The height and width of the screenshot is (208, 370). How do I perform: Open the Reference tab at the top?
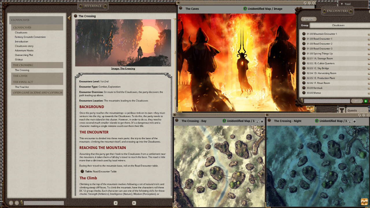pyautogui.click(x=93, y=6)
